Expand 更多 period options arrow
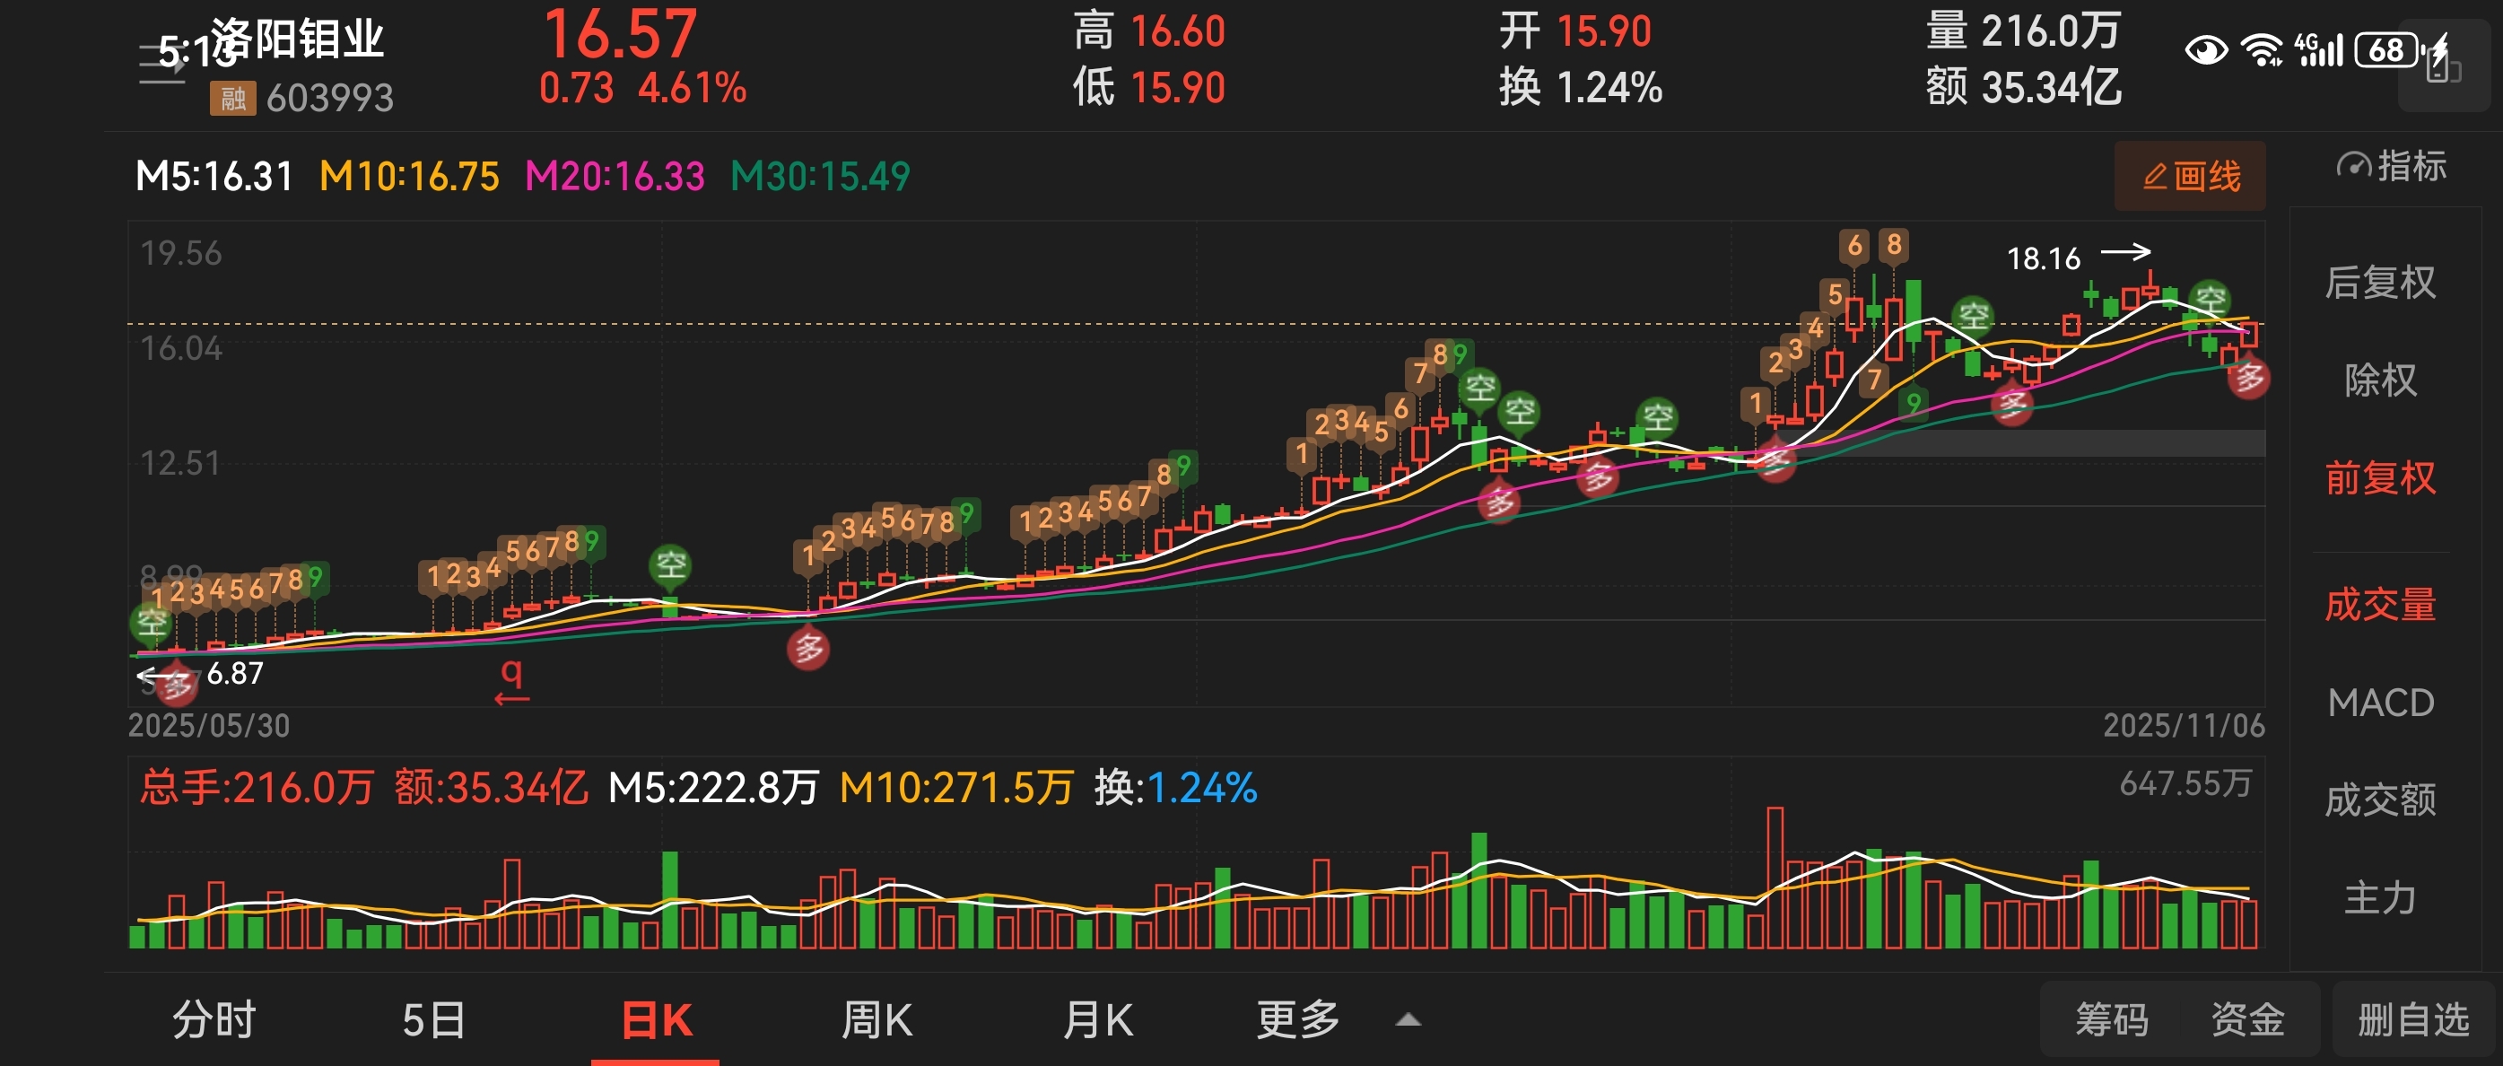 pyautogui.click(x=1407, y=1020)
